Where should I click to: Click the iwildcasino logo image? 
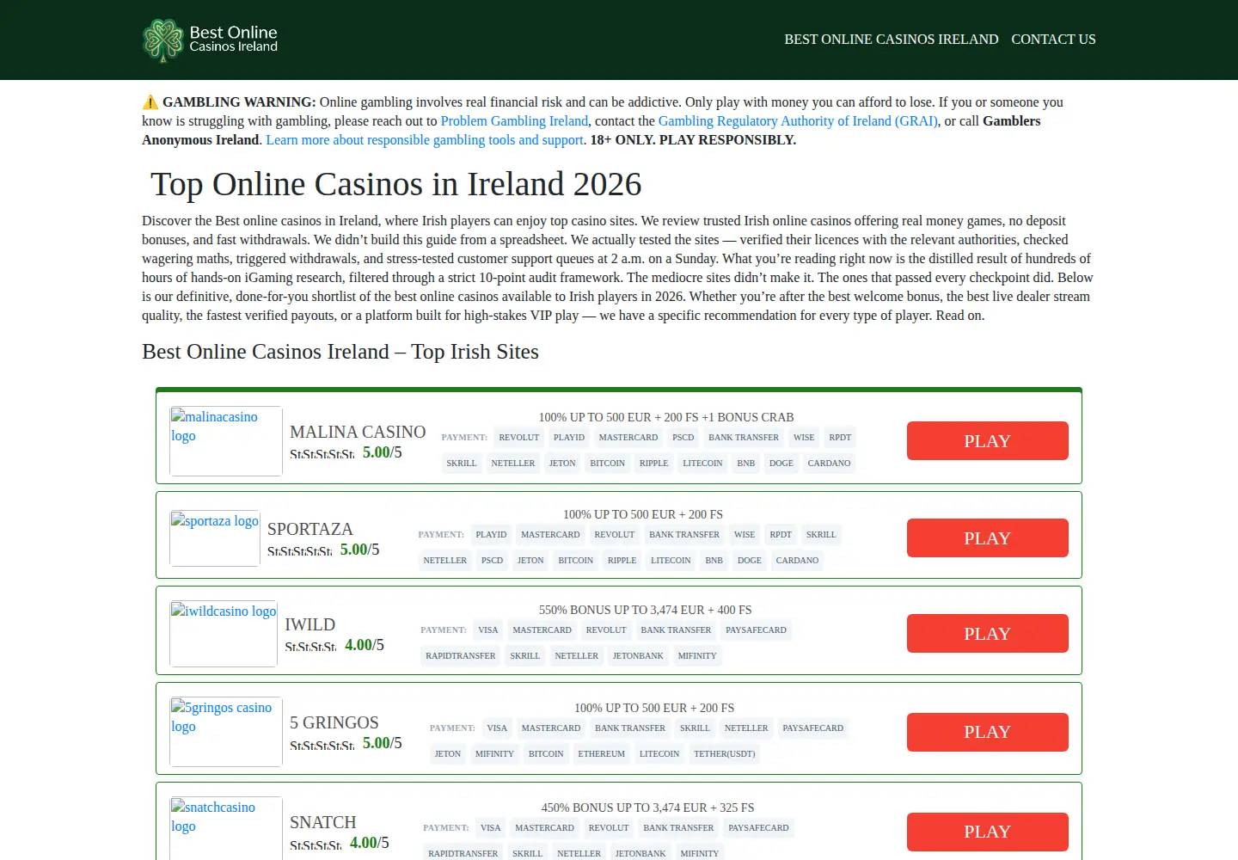pos(224,634)
